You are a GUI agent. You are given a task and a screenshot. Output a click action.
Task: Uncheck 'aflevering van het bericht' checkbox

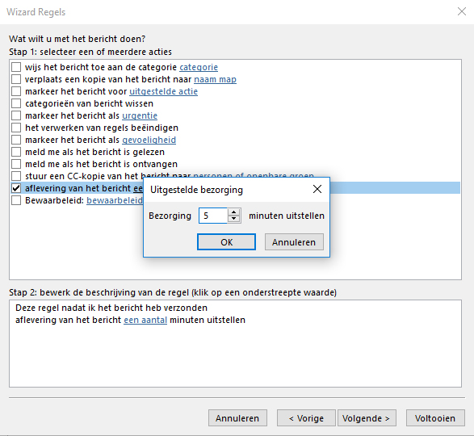[16, 188]
